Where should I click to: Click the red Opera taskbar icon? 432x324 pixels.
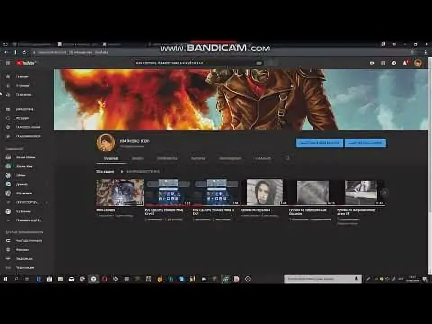(104, 279)
